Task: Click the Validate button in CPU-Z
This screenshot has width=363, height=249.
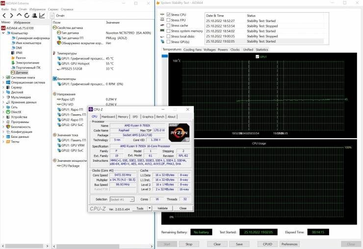Action: click(162, 208)
